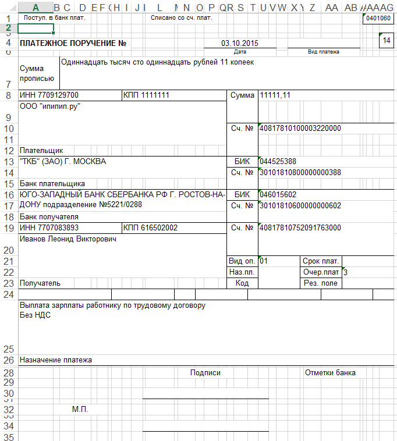Click the date cell 03.10.2015

[240, 43]
